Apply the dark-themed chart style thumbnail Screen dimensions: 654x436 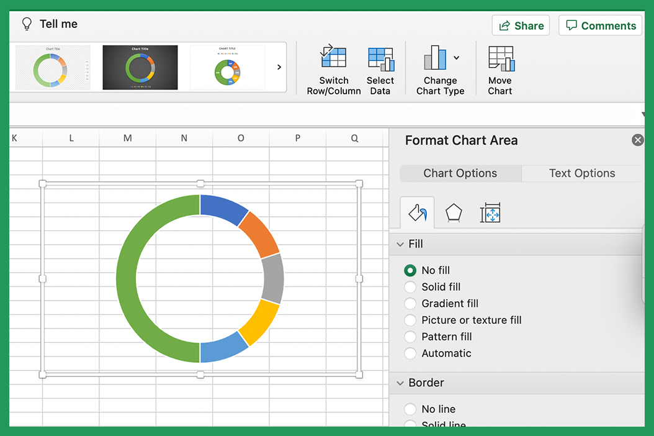140,67
